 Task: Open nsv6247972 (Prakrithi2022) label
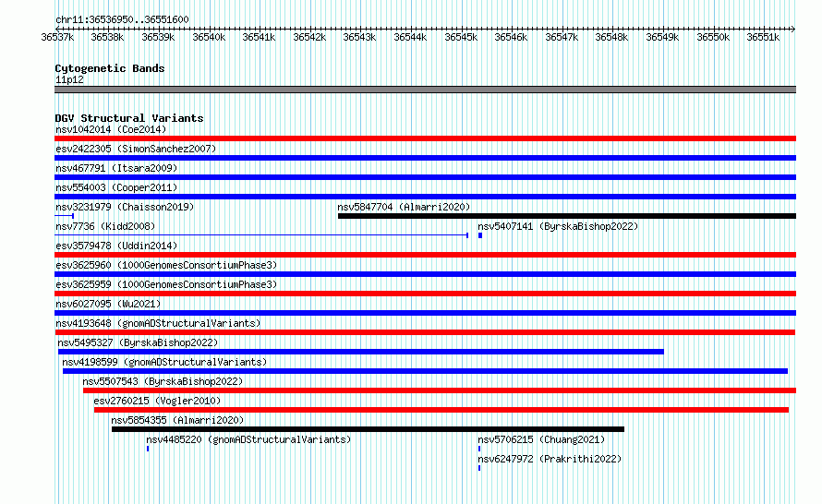pos(550,459)
